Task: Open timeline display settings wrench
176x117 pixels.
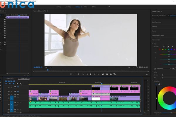Action: [21, 84]
